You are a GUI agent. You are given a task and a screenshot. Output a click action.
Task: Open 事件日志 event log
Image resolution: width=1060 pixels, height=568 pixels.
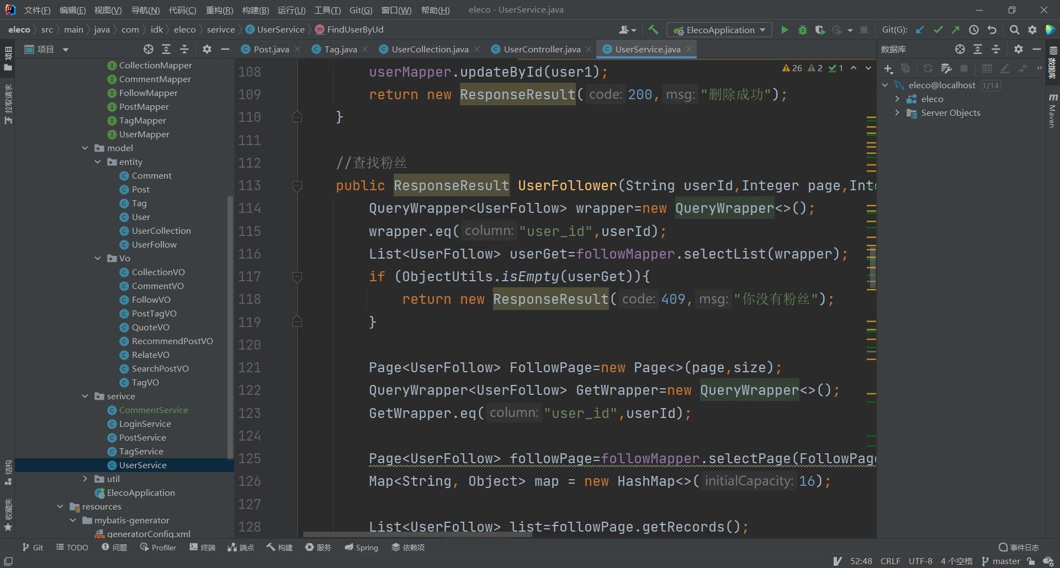pos(1019,547)
